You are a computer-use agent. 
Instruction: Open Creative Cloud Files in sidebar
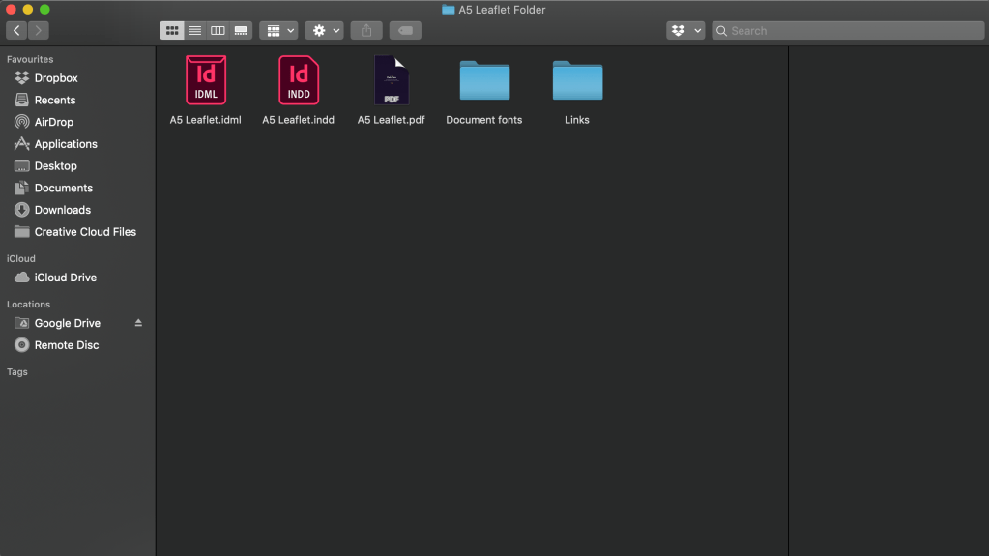pyautogui.click(x=85, y=232)
